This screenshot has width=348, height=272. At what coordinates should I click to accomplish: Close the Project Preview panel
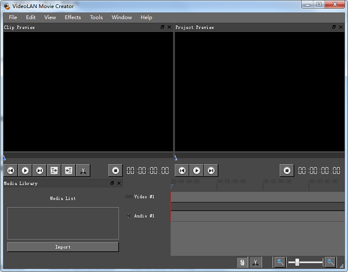341,27
